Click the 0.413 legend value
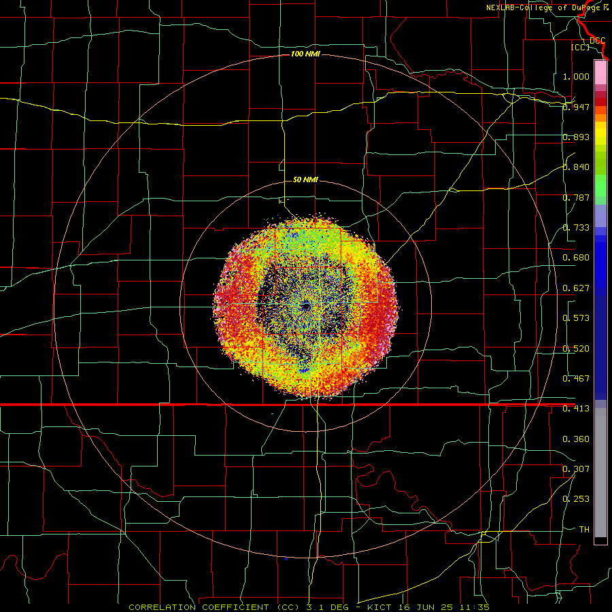612x612 pixels. (x=576, y=409)
